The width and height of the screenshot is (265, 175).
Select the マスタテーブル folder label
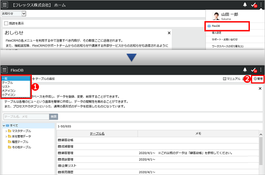[21, 131]
